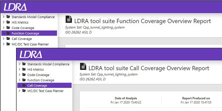Select highlighted Call Coverage in front window
The height and width of the screenshot is (111, 222).
tap(44, 85)
